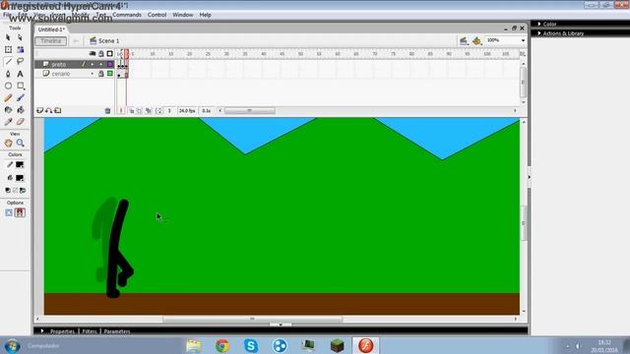Image resolution: width=630 pixels, height=354 pixels.
Task: Open the fill color swatch
Action: pyautogui.click(x=20, y=178)
